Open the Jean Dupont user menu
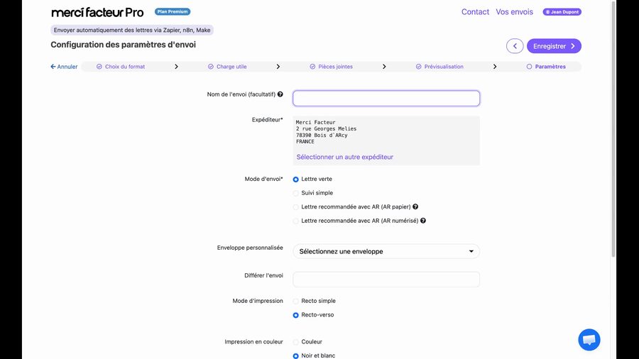 coord(562,12)
